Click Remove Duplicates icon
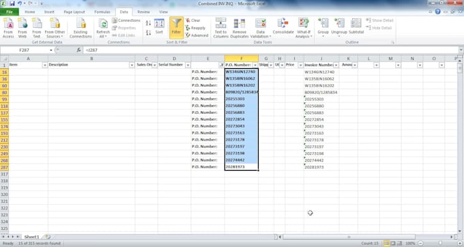This screenshot has width=464, height=247. pos(240,28)
